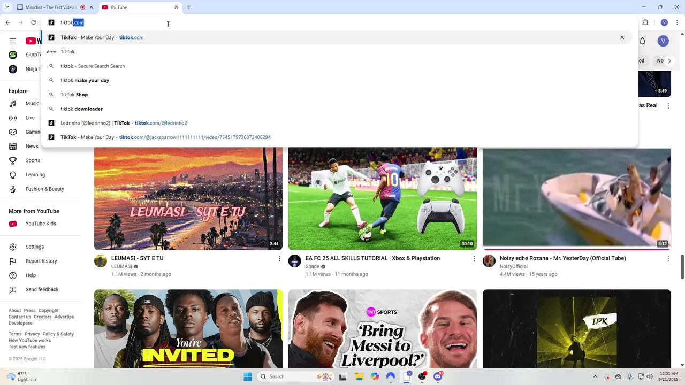Select 'tiktok make your day' suggestion
685x385 pixels.
(x=337, y=80)
